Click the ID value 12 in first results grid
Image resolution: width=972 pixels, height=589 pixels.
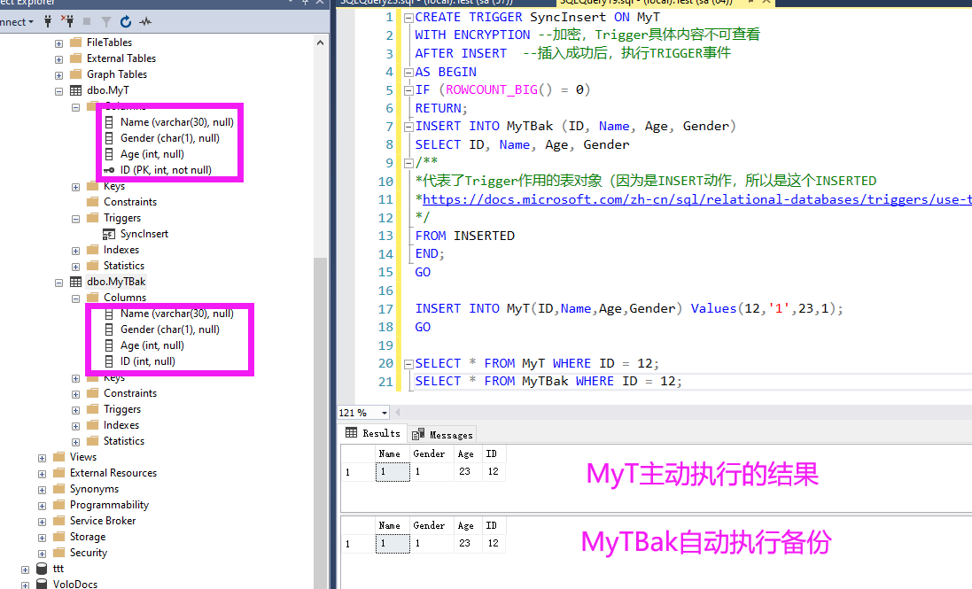[493, 471]
